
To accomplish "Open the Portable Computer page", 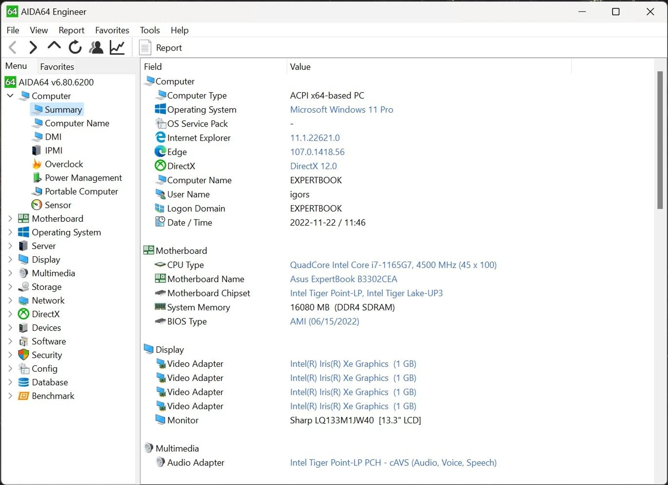I will (81, 191).
